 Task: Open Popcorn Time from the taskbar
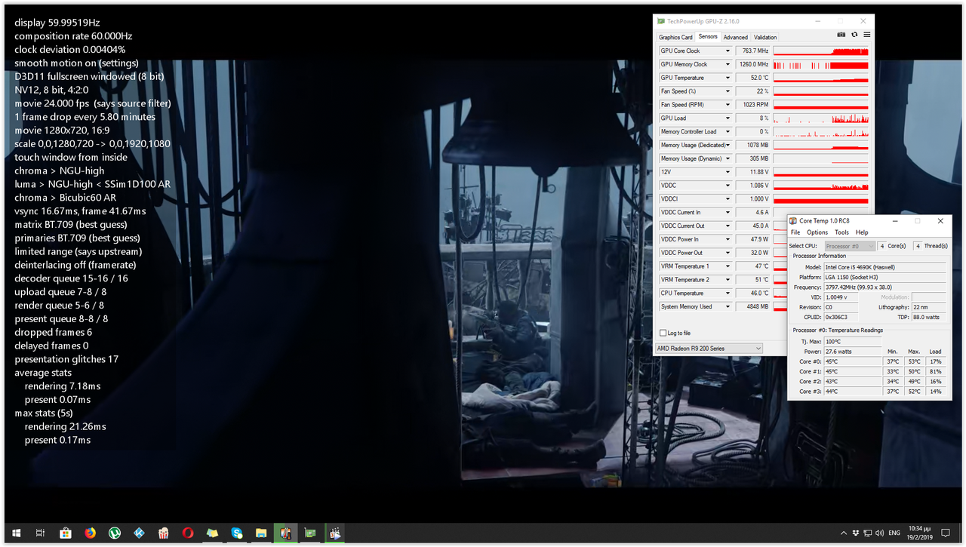164,533
